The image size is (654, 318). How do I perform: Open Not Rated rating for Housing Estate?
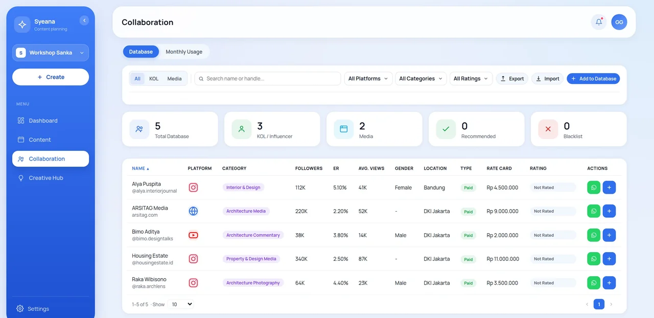553,259
